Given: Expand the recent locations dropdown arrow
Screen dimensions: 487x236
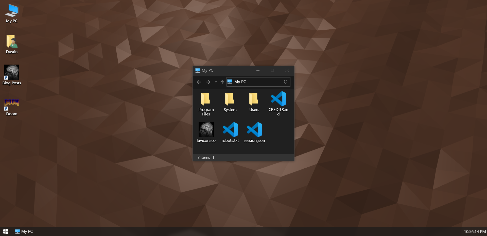Looking at the screenshot, I should coord(216,82).
